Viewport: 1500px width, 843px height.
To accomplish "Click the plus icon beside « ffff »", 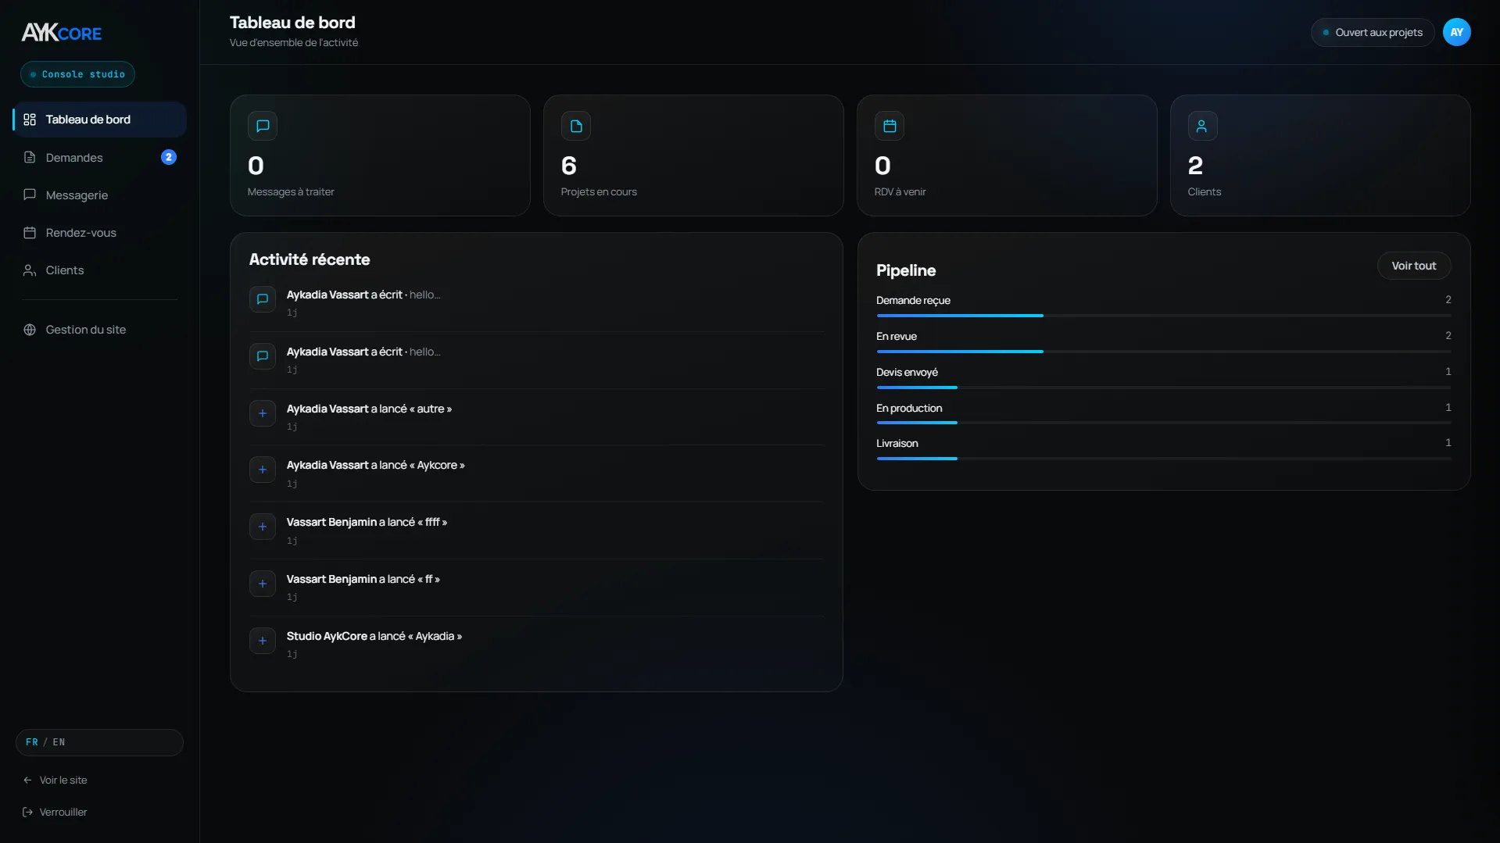I will pos(263,527).
